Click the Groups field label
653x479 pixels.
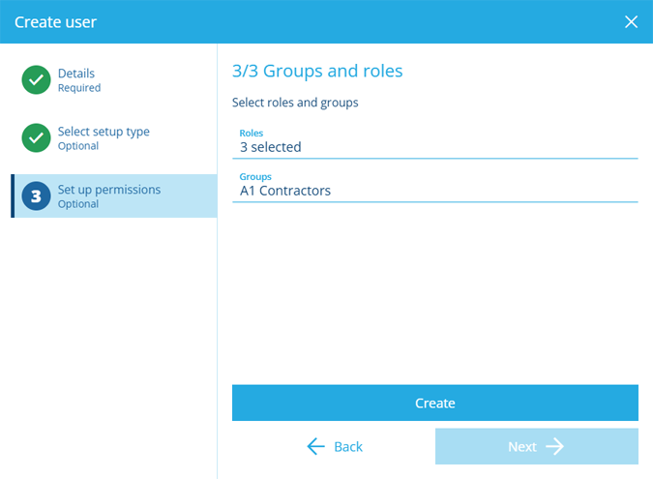tap(255, 177)
